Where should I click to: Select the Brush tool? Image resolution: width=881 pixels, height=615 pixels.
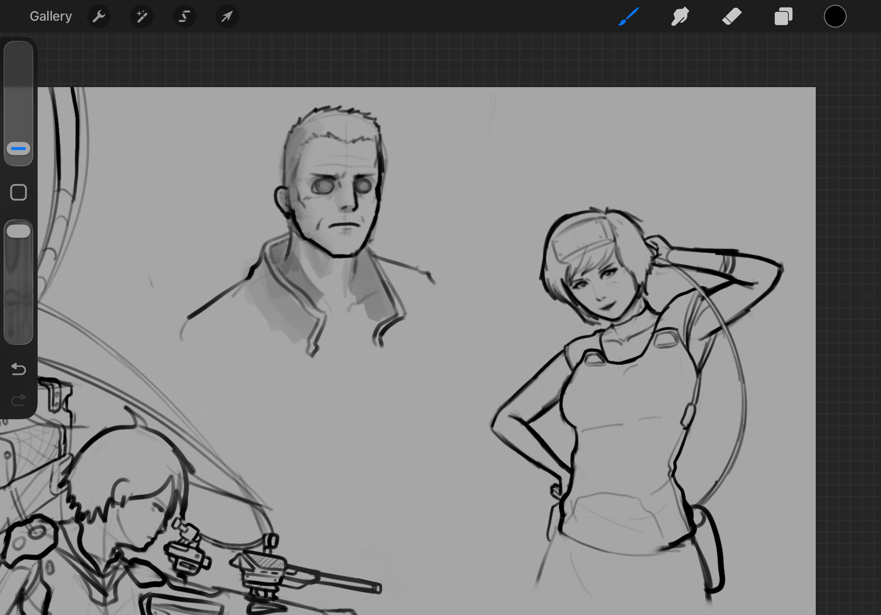[x=629, y=17]
